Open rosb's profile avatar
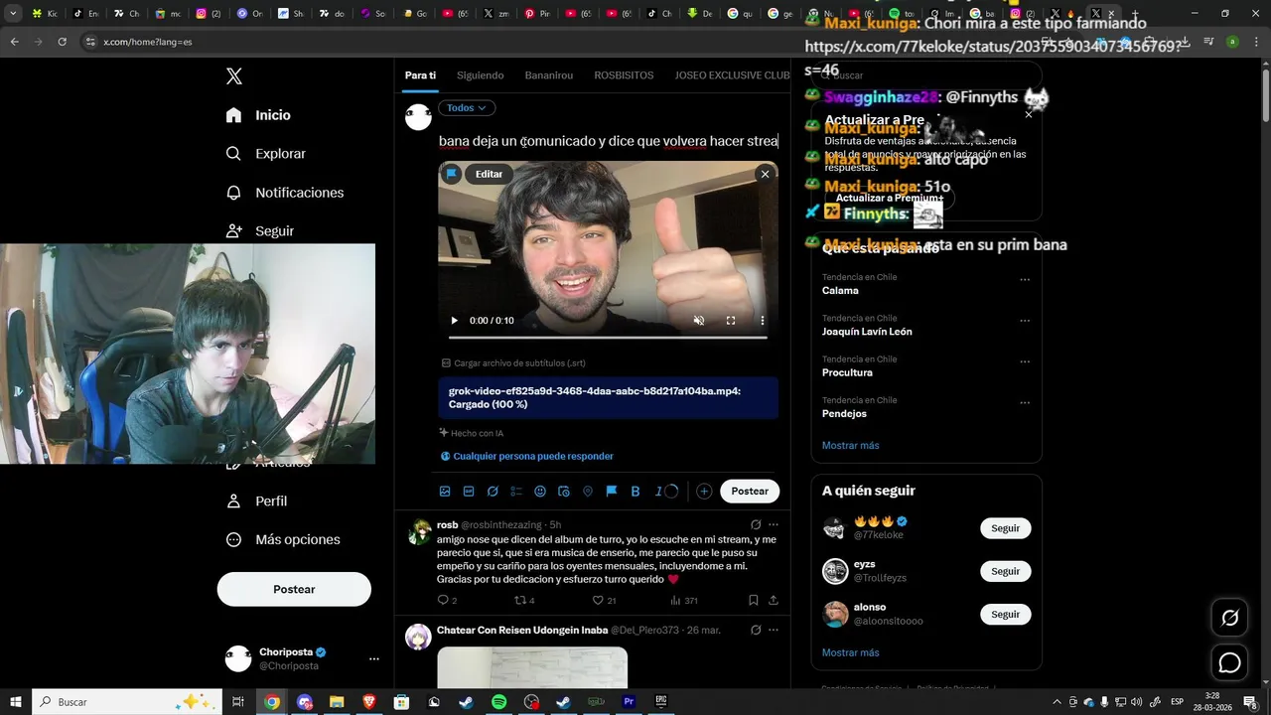The height and width of the screenshot is (715, 1271). point(420,532)
